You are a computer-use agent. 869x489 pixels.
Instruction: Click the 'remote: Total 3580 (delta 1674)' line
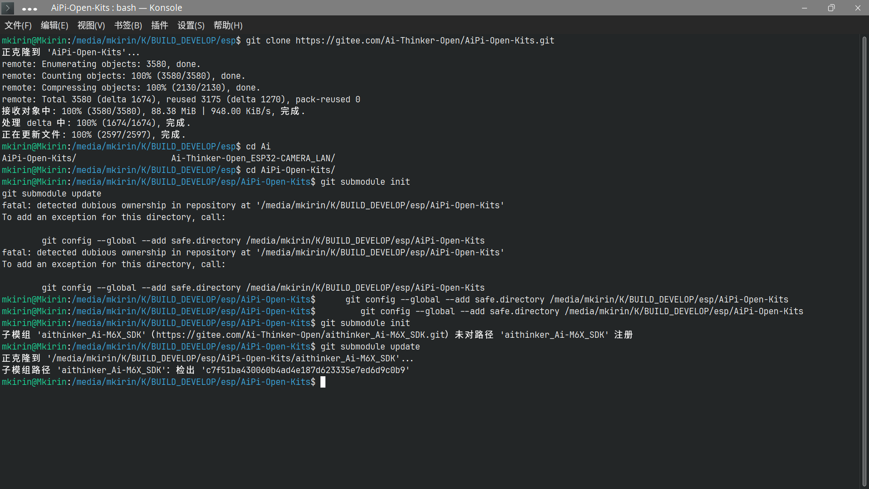point(181,100)
